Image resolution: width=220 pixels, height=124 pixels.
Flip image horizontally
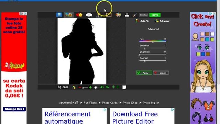pos(113,87)
